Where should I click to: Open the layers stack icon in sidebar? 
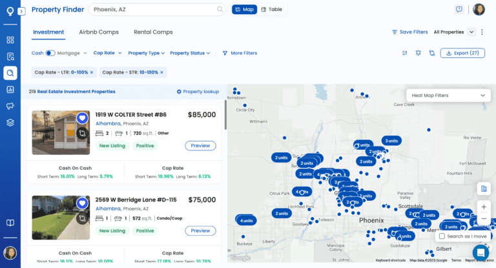tap(10, 123)
